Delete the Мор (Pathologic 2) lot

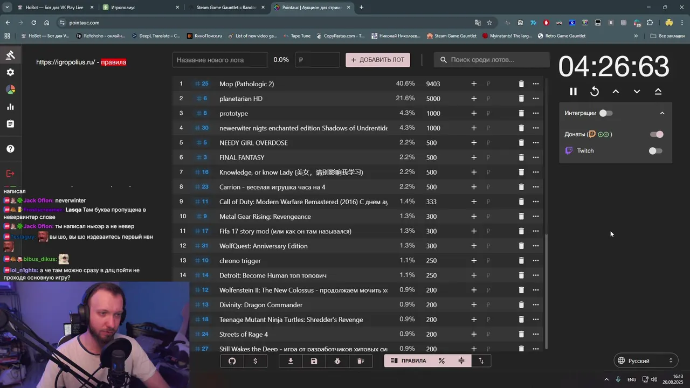click(x=521, y=84)
